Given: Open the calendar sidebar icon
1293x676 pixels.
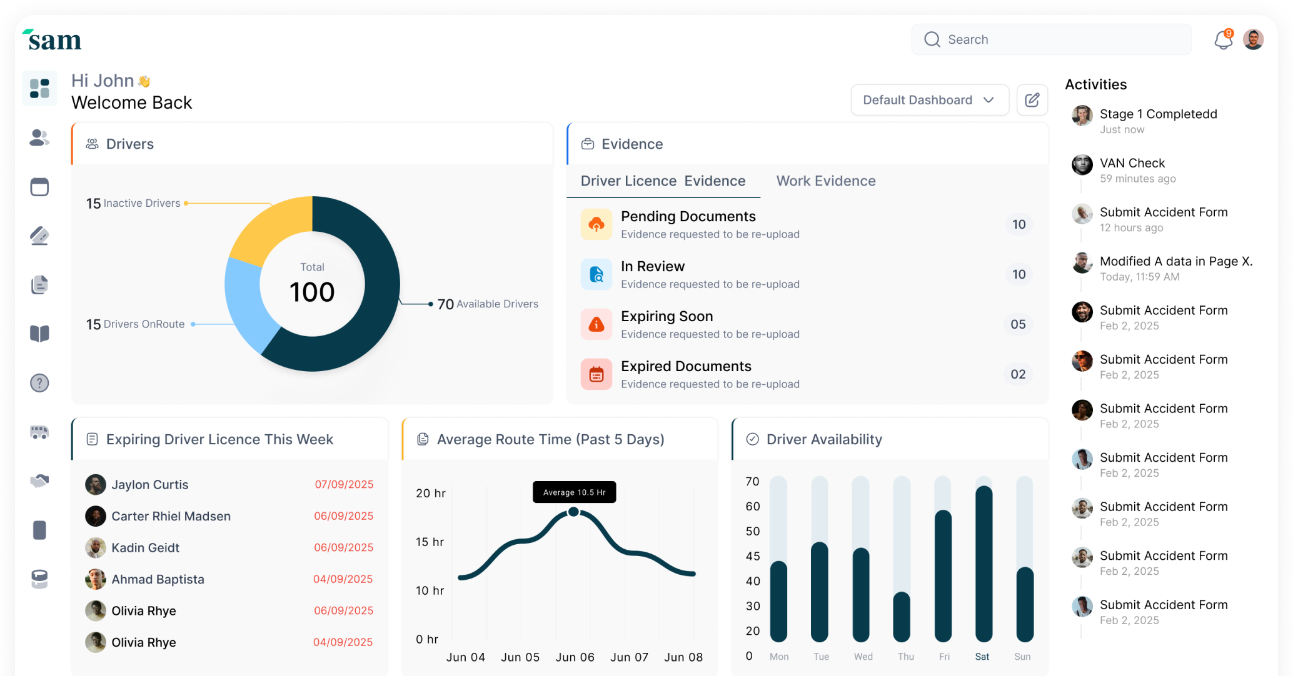Looking at the screenshot, I should [x=39, y=187].
